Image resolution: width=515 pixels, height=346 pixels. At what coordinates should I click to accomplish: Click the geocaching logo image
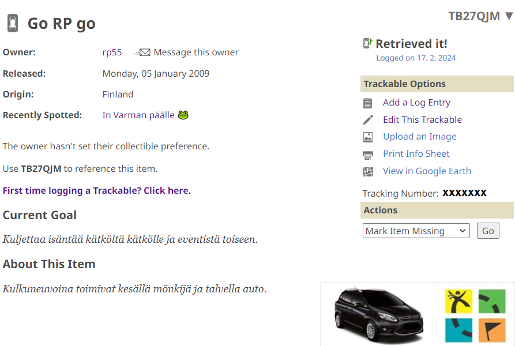click(475, 315)
